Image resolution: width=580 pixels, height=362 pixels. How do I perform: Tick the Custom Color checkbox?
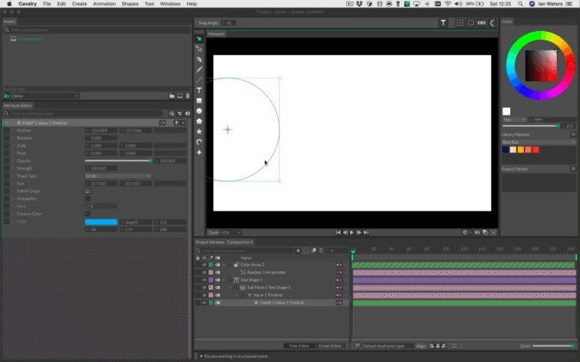(x=87, y=214)
